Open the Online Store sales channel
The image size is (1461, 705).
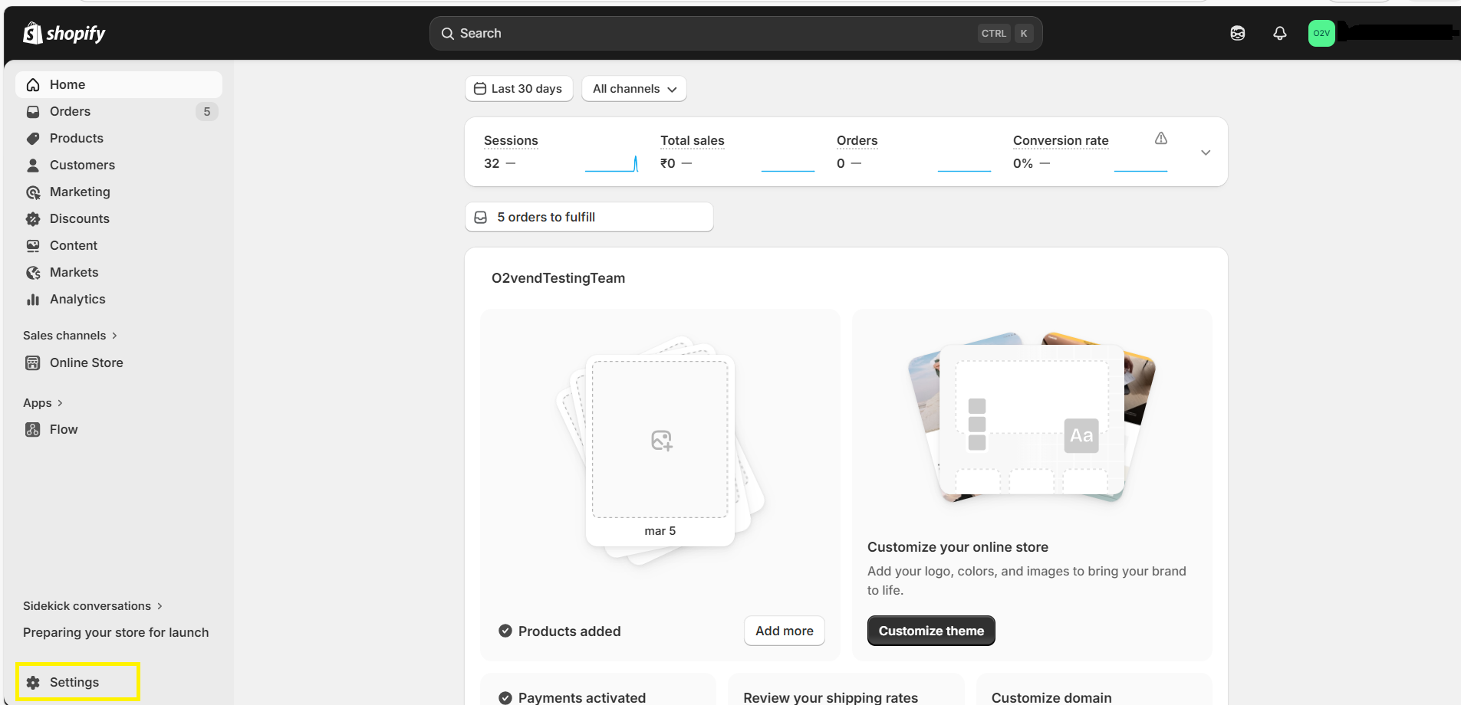[x=86, y=362]
